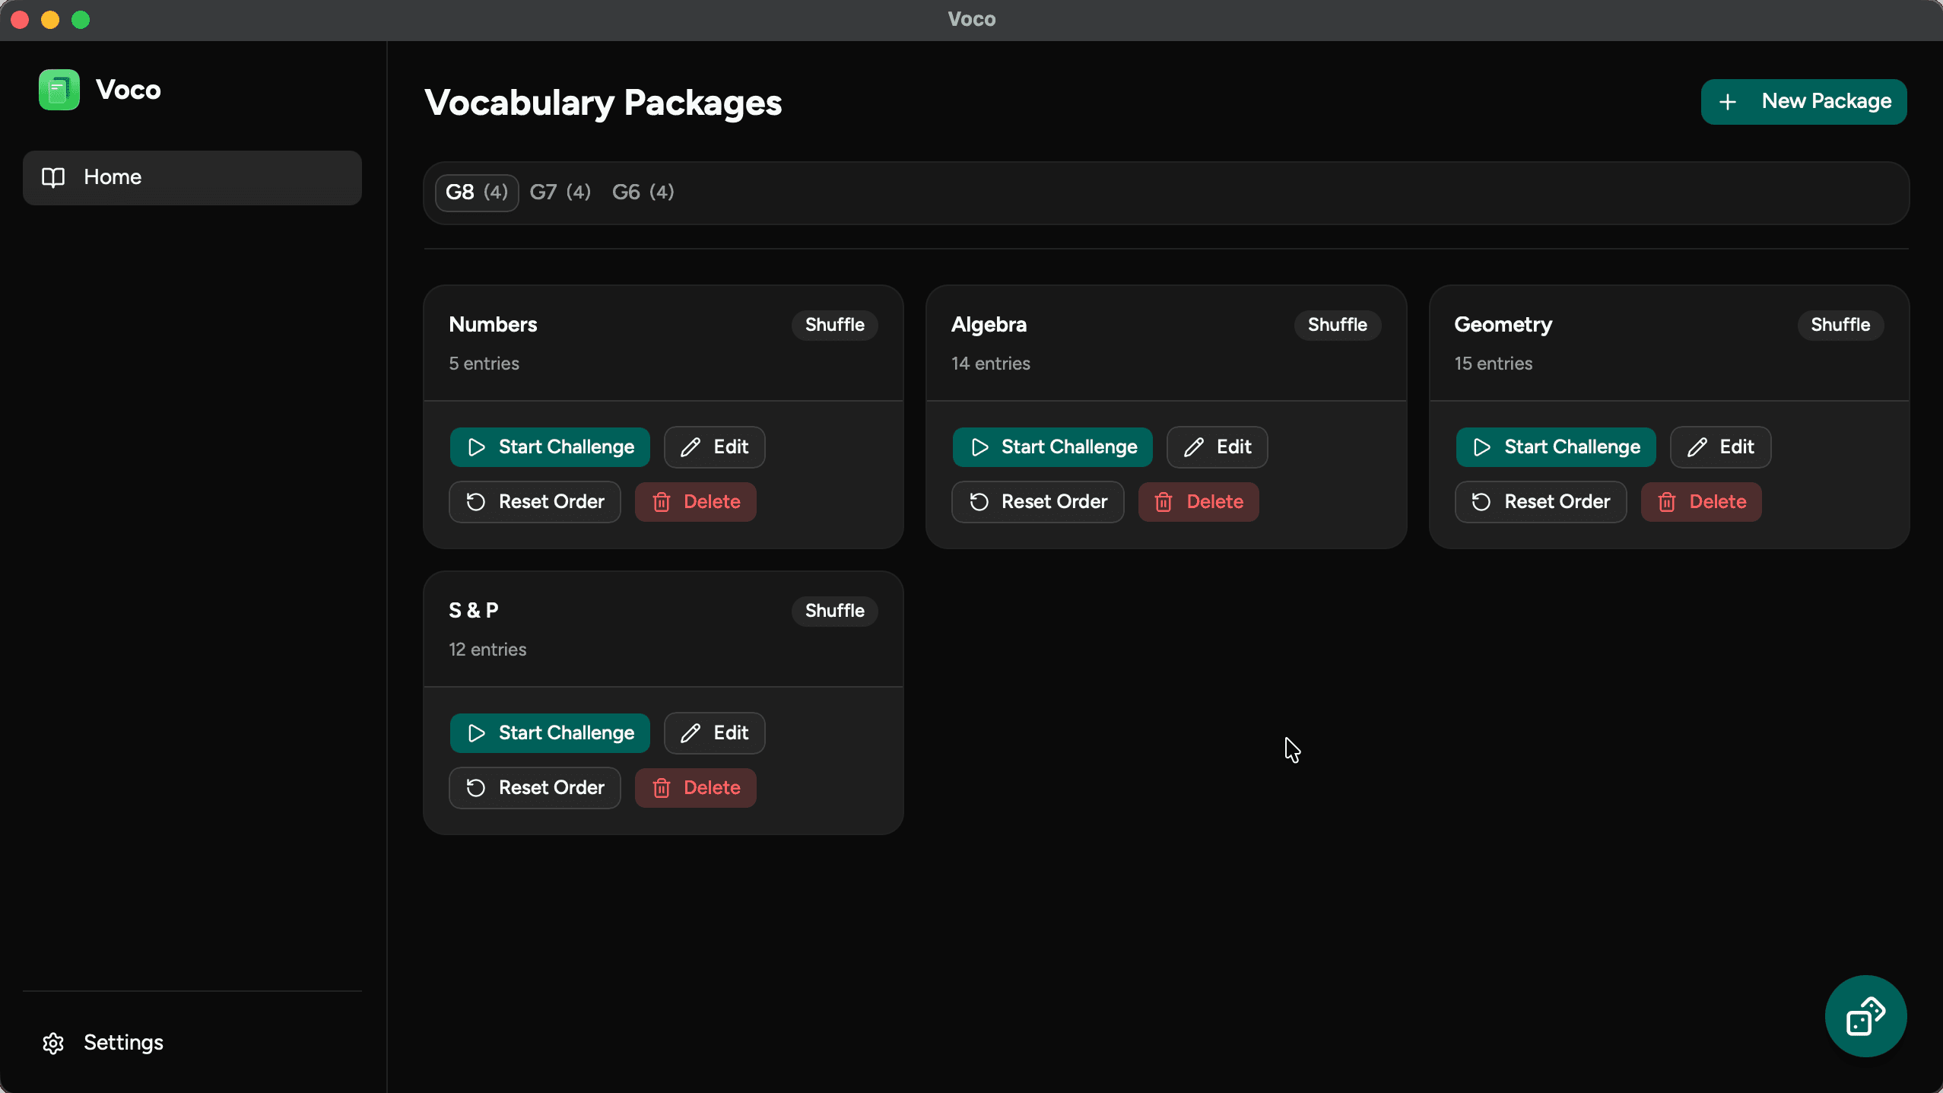Toggle Shuffle on the Algebra package
This screenshot has width=1943, height=1093.
[1337, 325]
